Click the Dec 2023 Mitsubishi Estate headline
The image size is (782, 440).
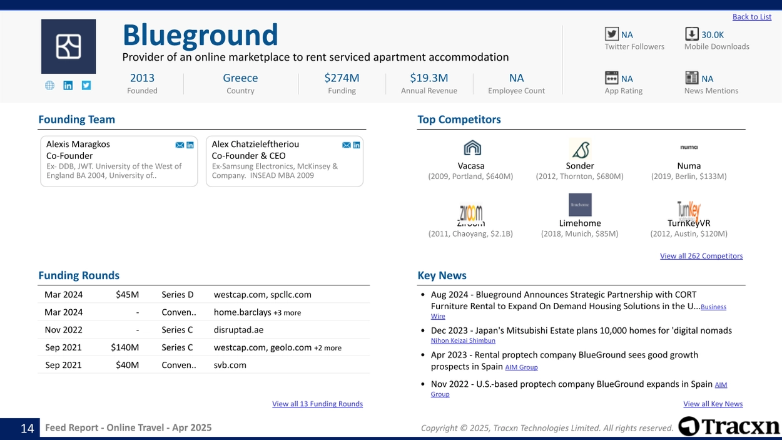[x=581, y=330]
